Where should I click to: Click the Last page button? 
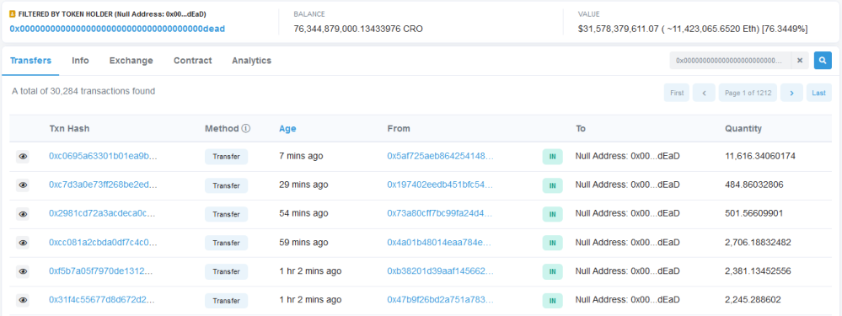pos(819,93)
